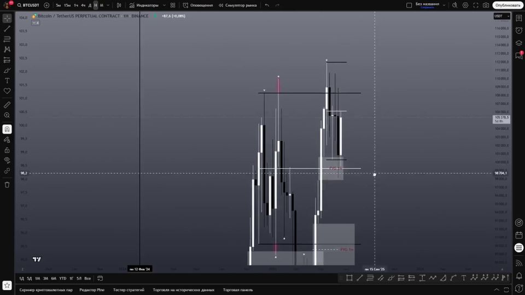525x295 pixels.
Task: Set date range to Все
Action: (87, 278)
